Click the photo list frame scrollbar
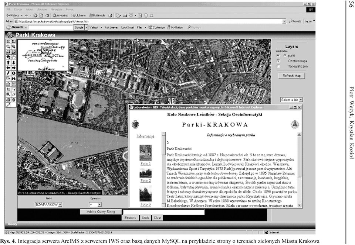355x245 pixels. click(164, 170)
